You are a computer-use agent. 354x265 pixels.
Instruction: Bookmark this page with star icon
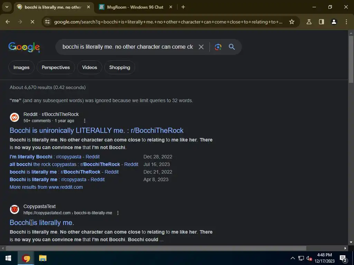tap(292, 22)
